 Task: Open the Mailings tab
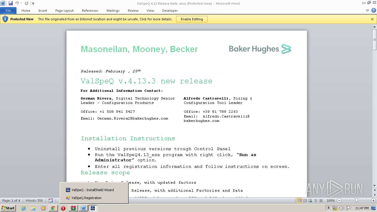point(113,11)
